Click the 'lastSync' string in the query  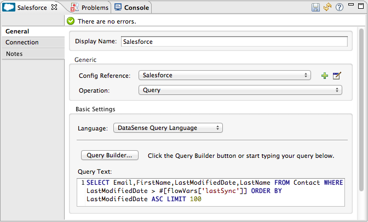pyautogui.click(x=220, y=191)
